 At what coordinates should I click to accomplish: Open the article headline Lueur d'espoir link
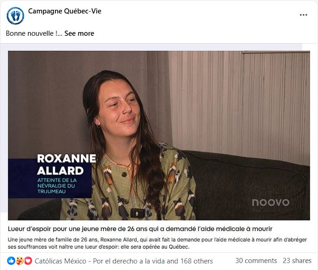[x=140, y=229]
